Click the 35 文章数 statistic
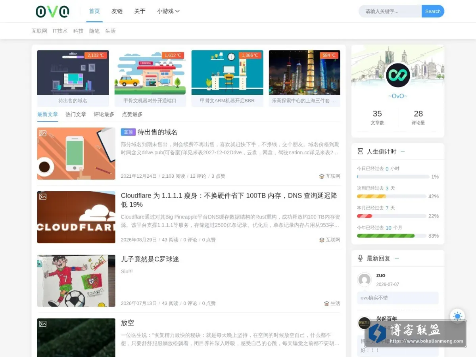Screen dimensions: 476x357 click(377, 117)
